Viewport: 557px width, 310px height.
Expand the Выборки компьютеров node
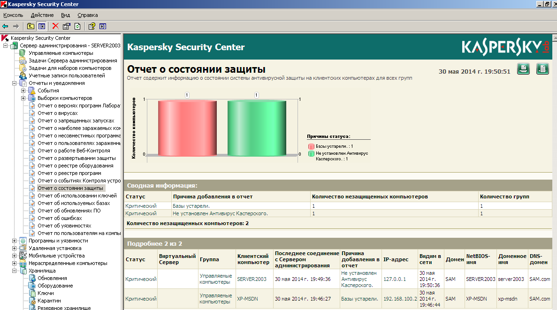[x=23, y=98]
